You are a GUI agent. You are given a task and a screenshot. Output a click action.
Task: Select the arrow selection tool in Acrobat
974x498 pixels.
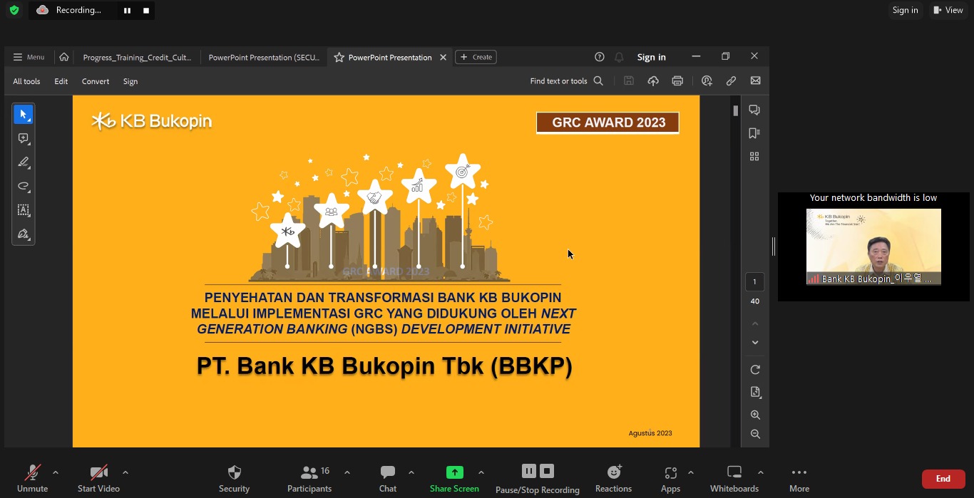tap(23, 114)
